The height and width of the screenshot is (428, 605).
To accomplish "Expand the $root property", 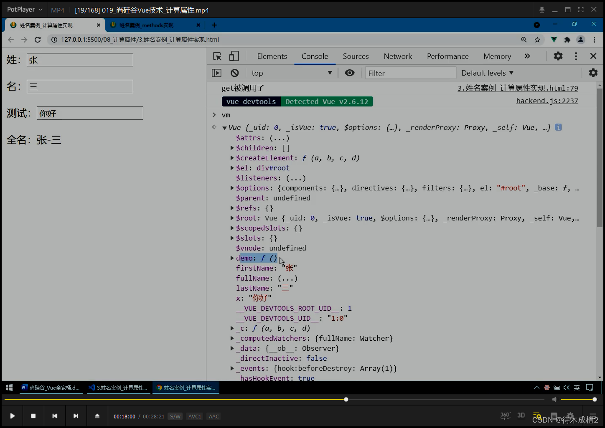I will (x=232, y=218).
